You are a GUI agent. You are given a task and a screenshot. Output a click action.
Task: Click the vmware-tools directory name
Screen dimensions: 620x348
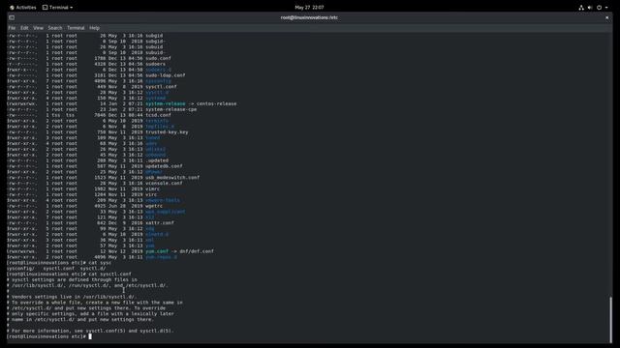point(163,200)
